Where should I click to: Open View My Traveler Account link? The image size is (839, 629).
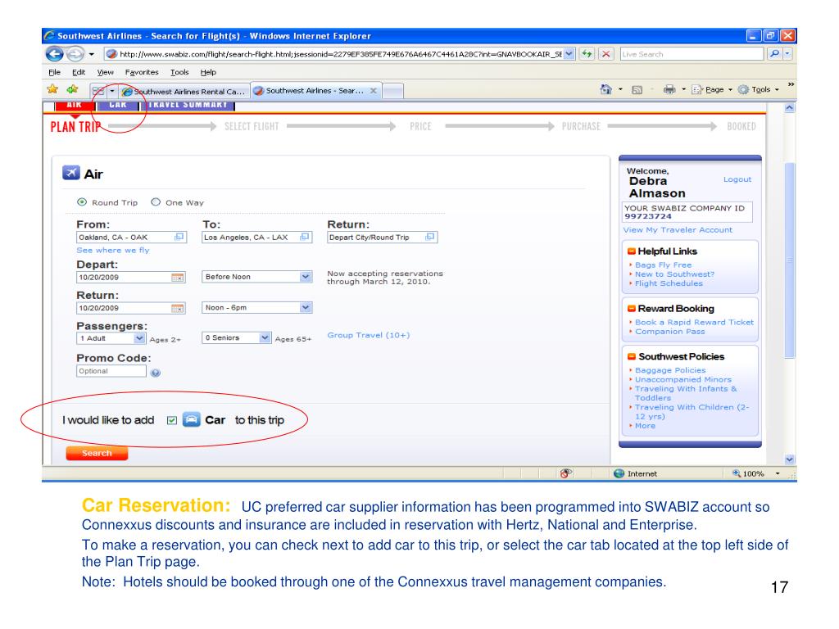point(678,229)
